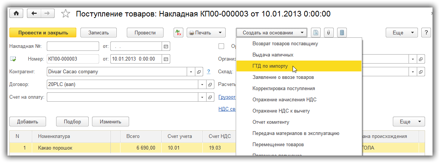The width and height of the screenshot is (440, 163).
Task: Expand the Договор dropdown arrow
Action: (x=202, y=84)
